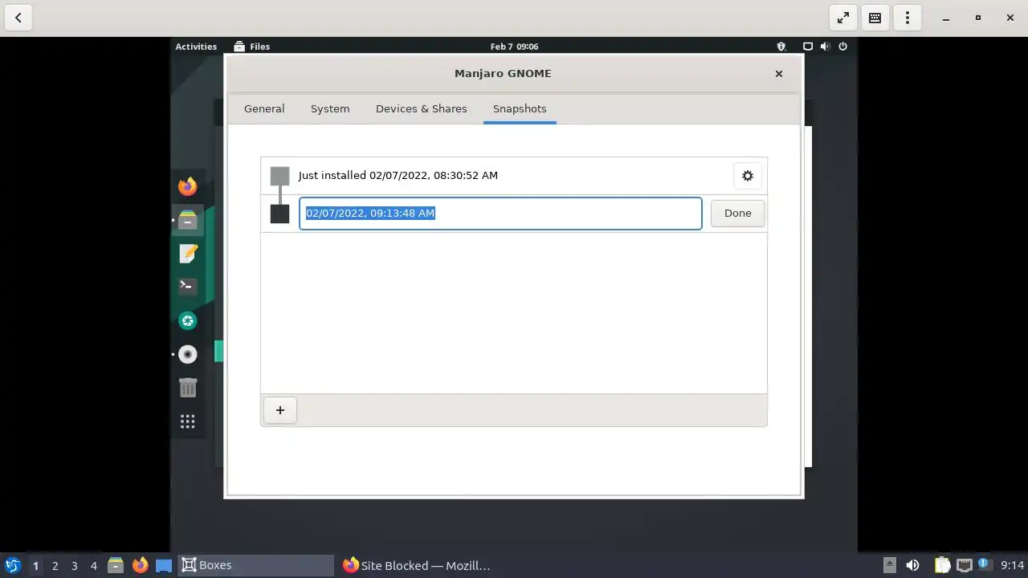Switch to host workspace 4
Viewport: 1028px width, 578px height.
(93, 565)
